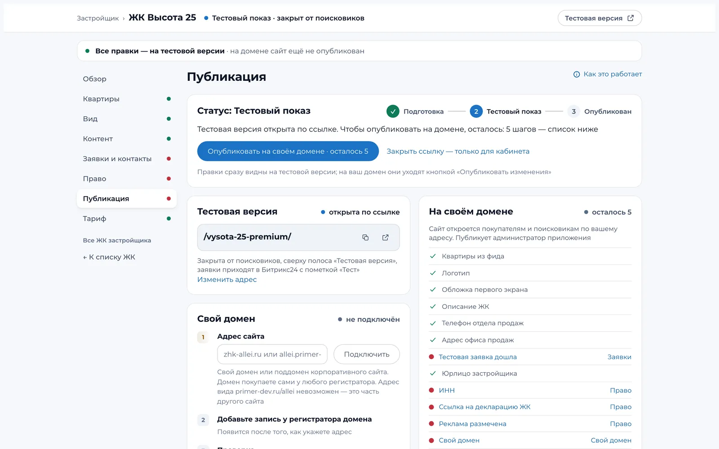Click "Все ЖК застройщика" link

point(117,240)
